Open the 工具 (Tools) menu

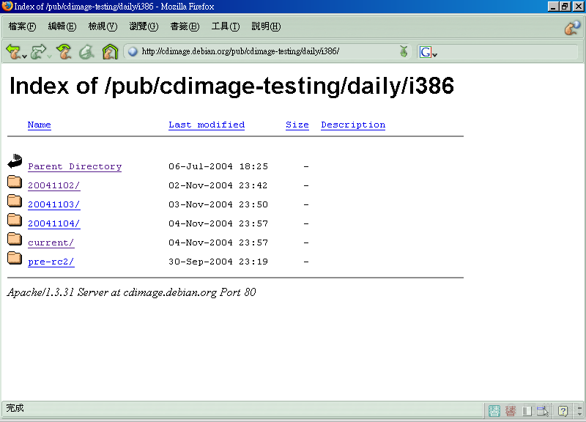pyautogui.click(x=226, y=26)
